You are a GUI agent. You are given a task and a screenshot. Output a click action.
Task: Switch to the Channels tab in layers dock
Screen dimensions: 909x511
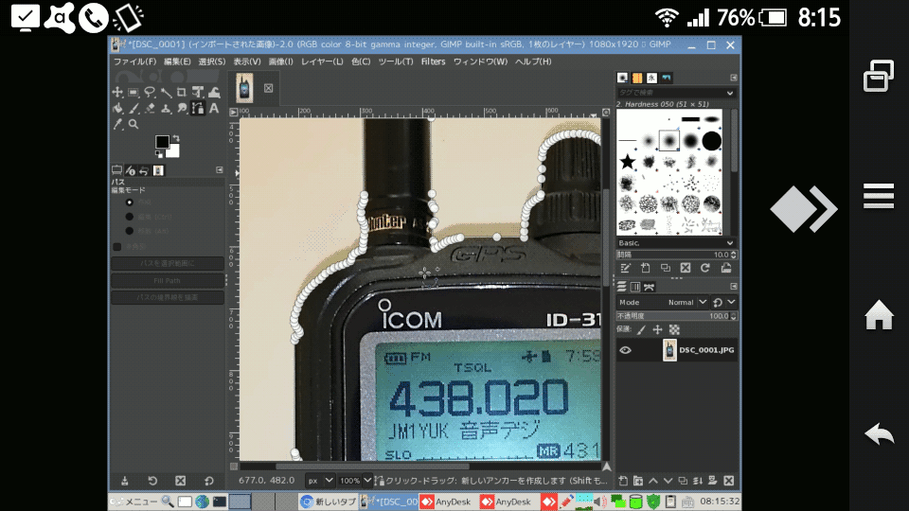point(635,287)
